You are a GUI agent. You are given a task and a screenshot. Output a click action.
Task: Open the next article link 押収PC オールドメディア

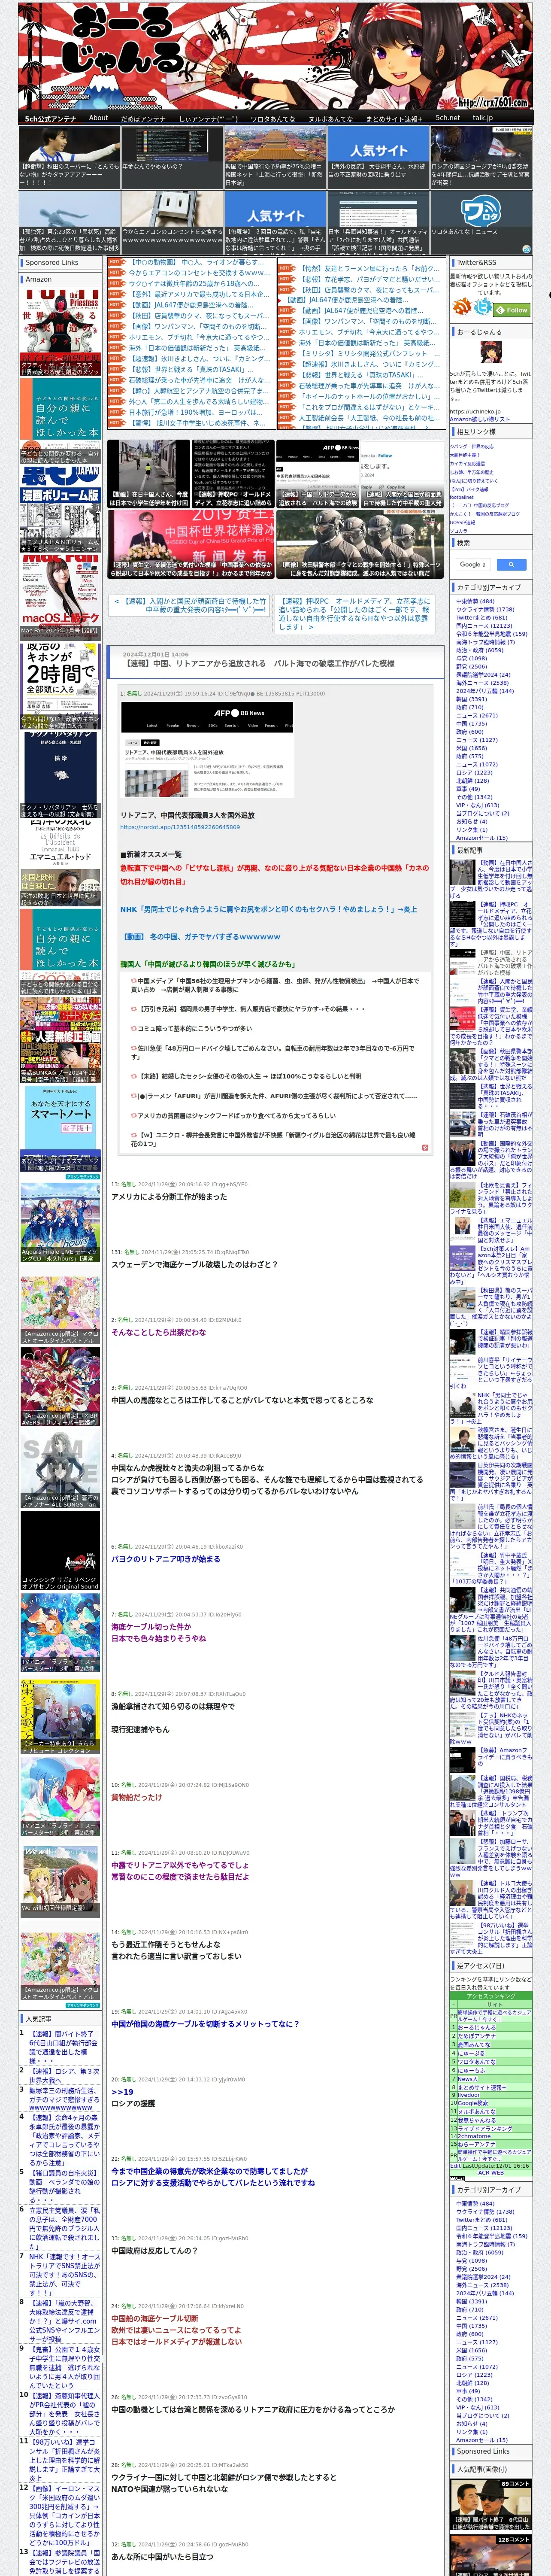(355, 615)
